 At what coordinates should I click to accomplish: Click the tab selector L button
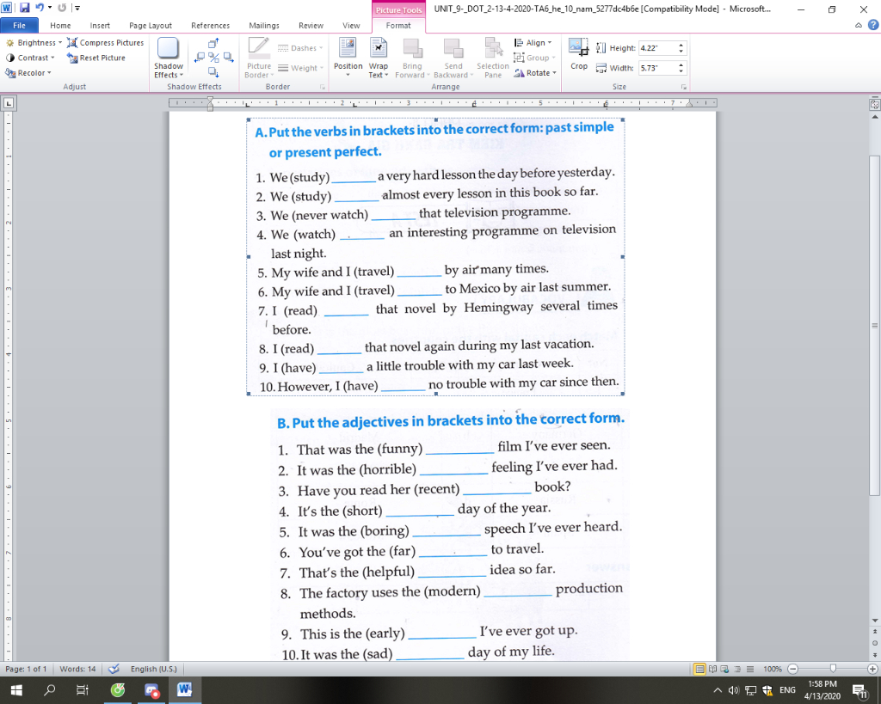(9, 103)
